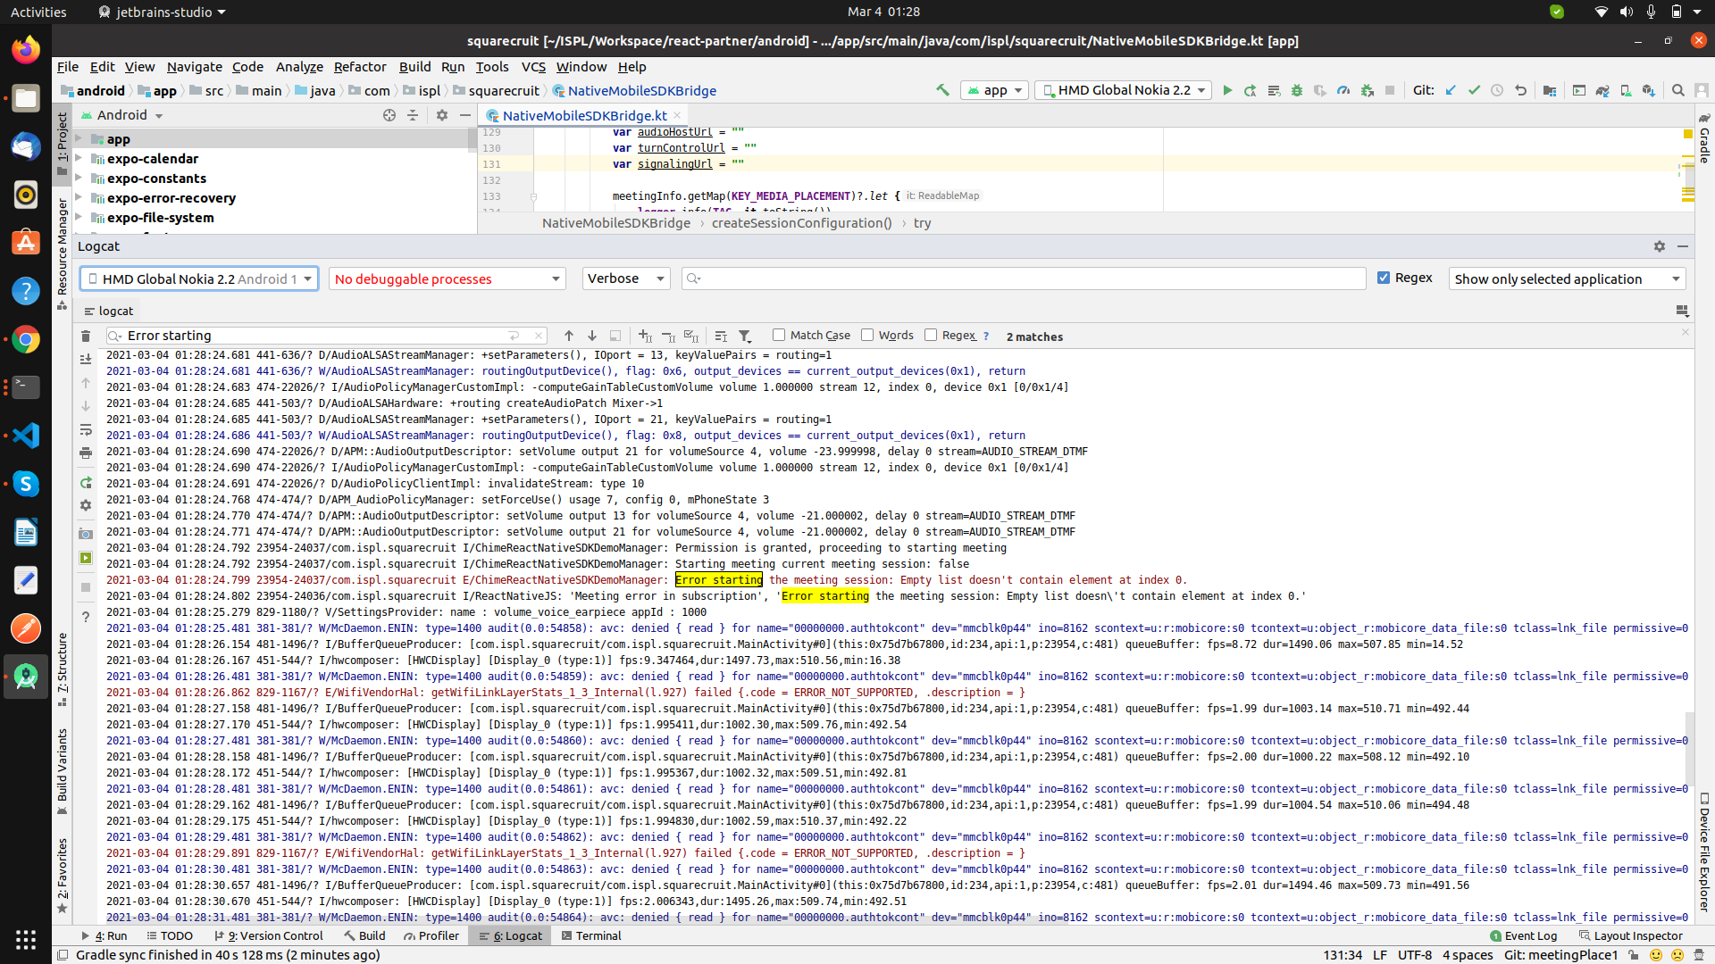Click the Debug app bug icon
This screenshot has height=964, width=1715.
pyautogui.click(x=1296, y=90)
